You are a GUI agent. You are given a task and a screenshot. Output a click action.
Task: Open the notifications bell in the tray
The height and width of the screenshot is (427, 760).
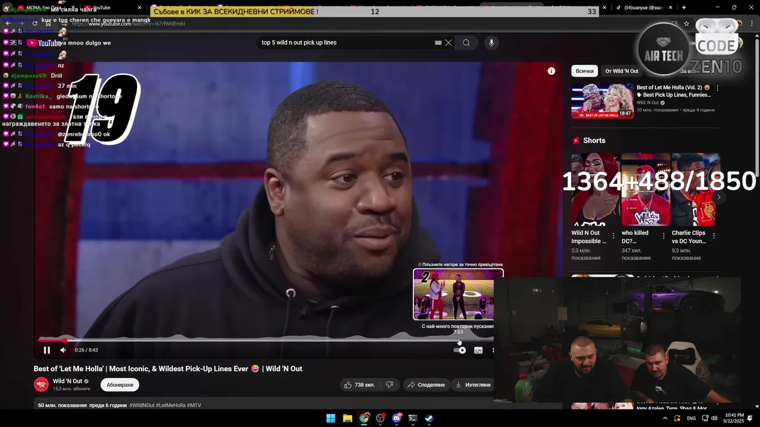749,418
